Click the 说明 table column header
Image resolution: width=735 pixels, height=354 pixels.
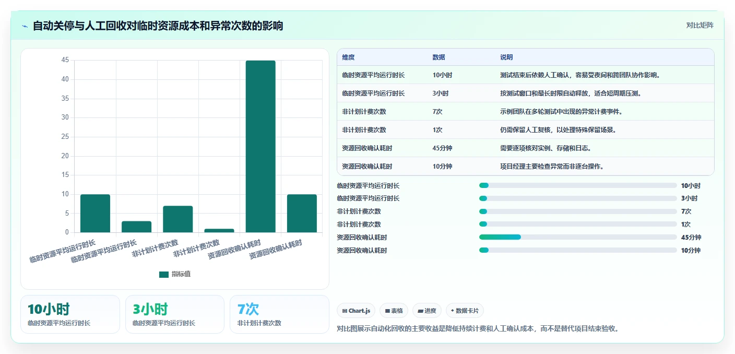506,57
